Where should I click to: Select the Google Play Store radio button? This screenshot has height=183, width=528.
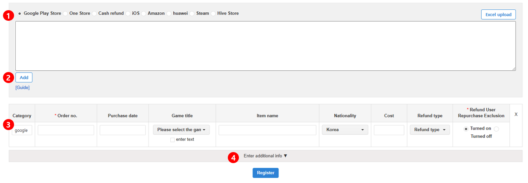click(20, 14)
